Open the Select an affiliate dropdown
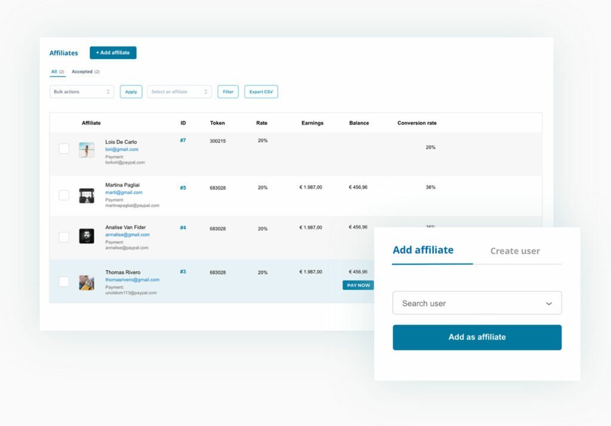 (179, 91)
